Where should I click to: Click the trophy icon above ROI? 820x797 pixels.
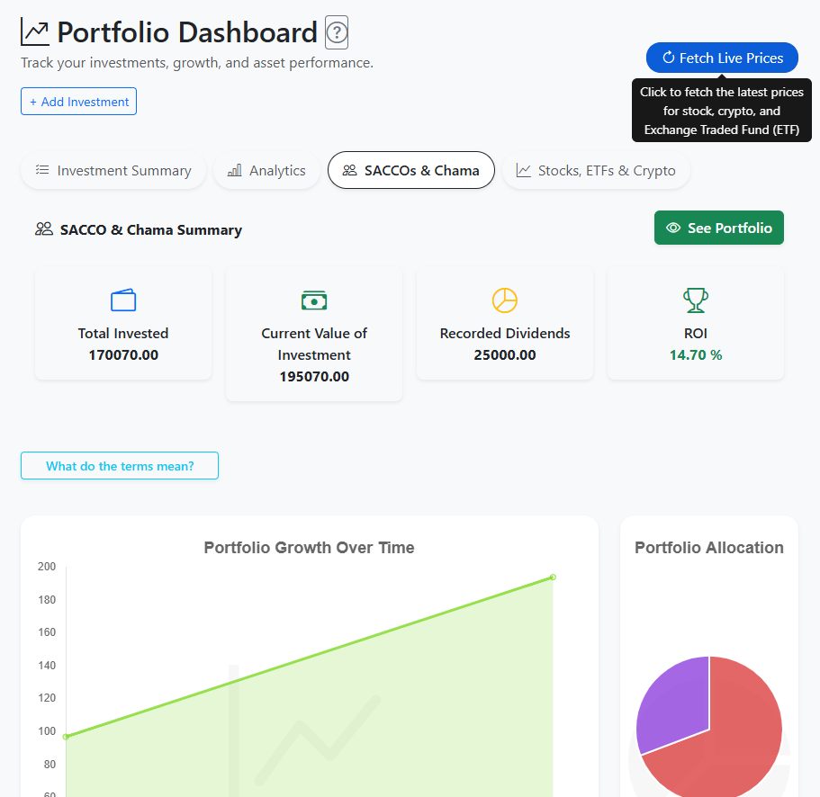click(696, 300)
